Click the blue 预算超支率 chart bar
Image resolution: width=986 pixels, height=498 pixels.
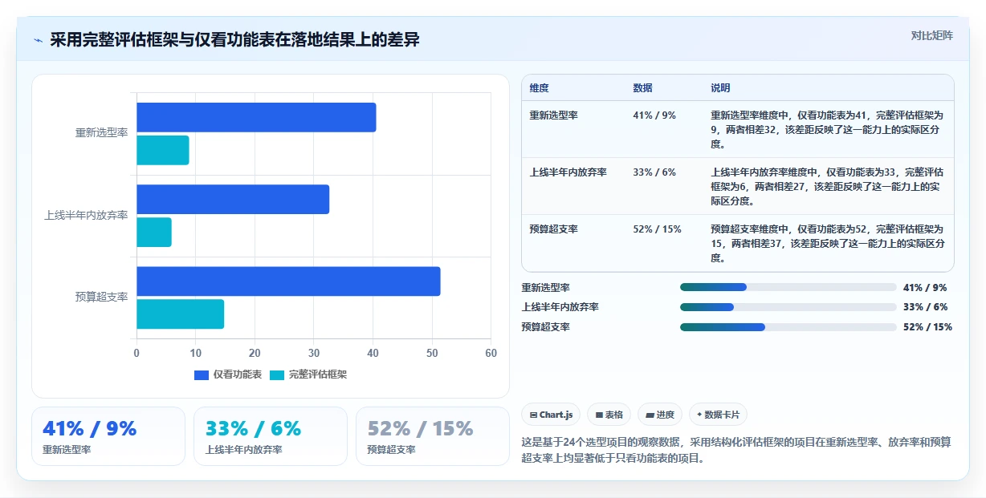coord(288,281)
